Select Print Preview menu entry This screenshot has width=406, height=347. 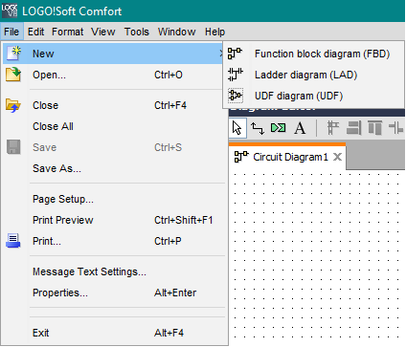coord(114,220)
